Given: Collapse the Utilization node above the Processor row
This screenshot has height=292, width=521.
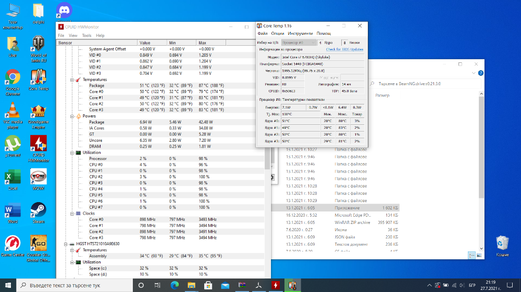Looking at the screenshot, I should tap(72, 152).
